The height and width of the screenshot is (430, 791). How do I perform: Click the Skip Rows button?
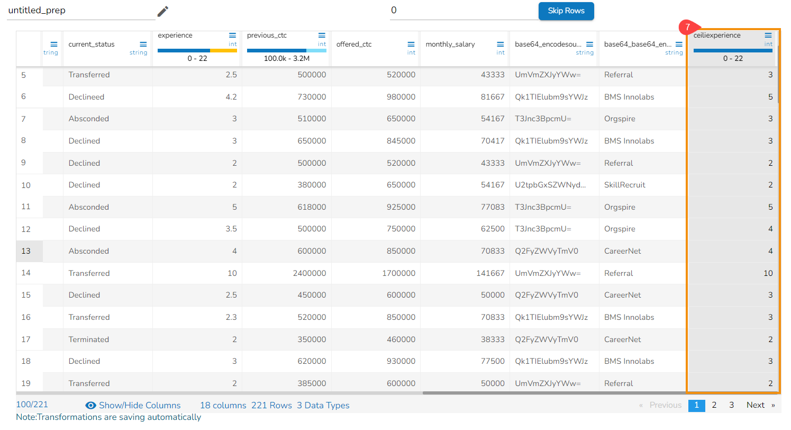click(566, 11)
